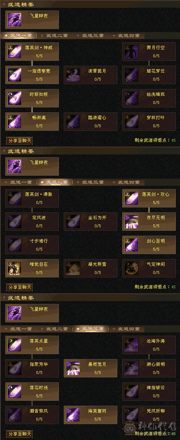Click 分享至聊天 button below 唯我自在

[19, 287]
